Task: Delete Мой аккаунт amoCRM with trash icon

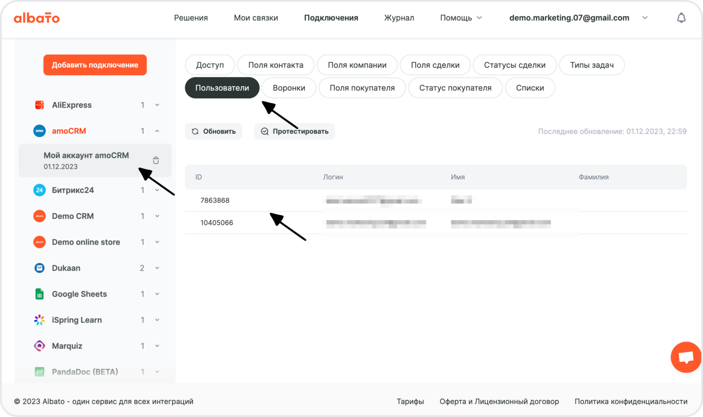Action: coord(156,160)
